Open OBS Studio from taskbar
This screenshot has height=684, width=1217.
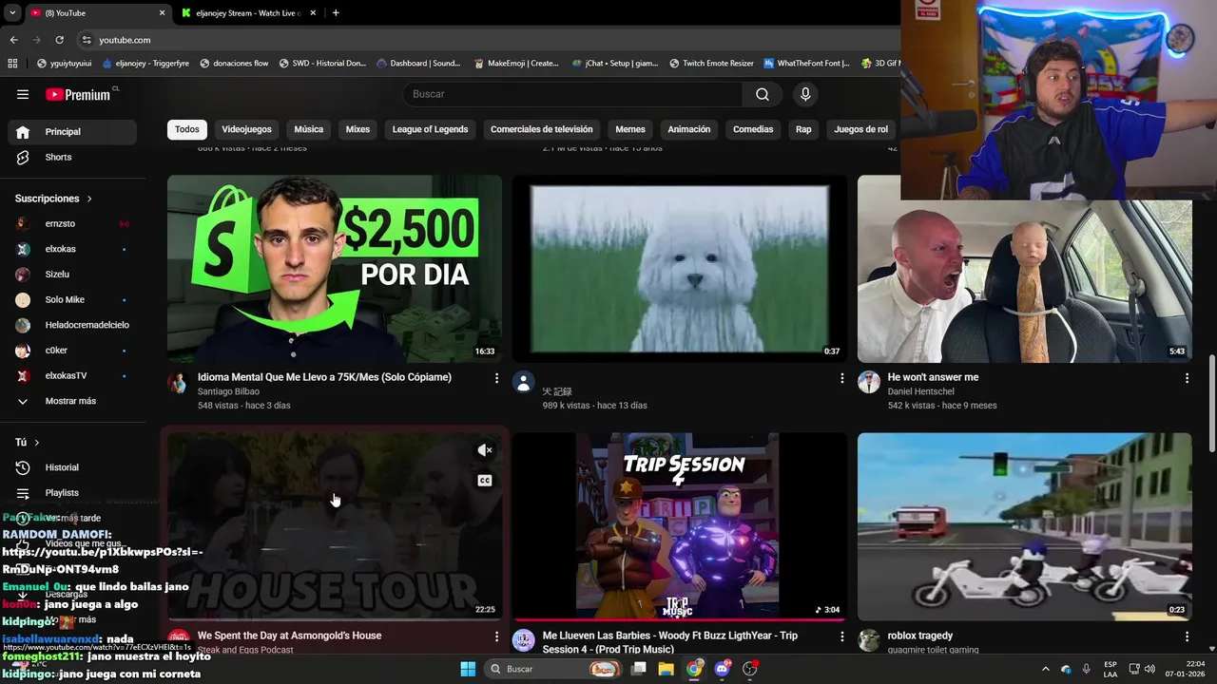click(750, 669)
